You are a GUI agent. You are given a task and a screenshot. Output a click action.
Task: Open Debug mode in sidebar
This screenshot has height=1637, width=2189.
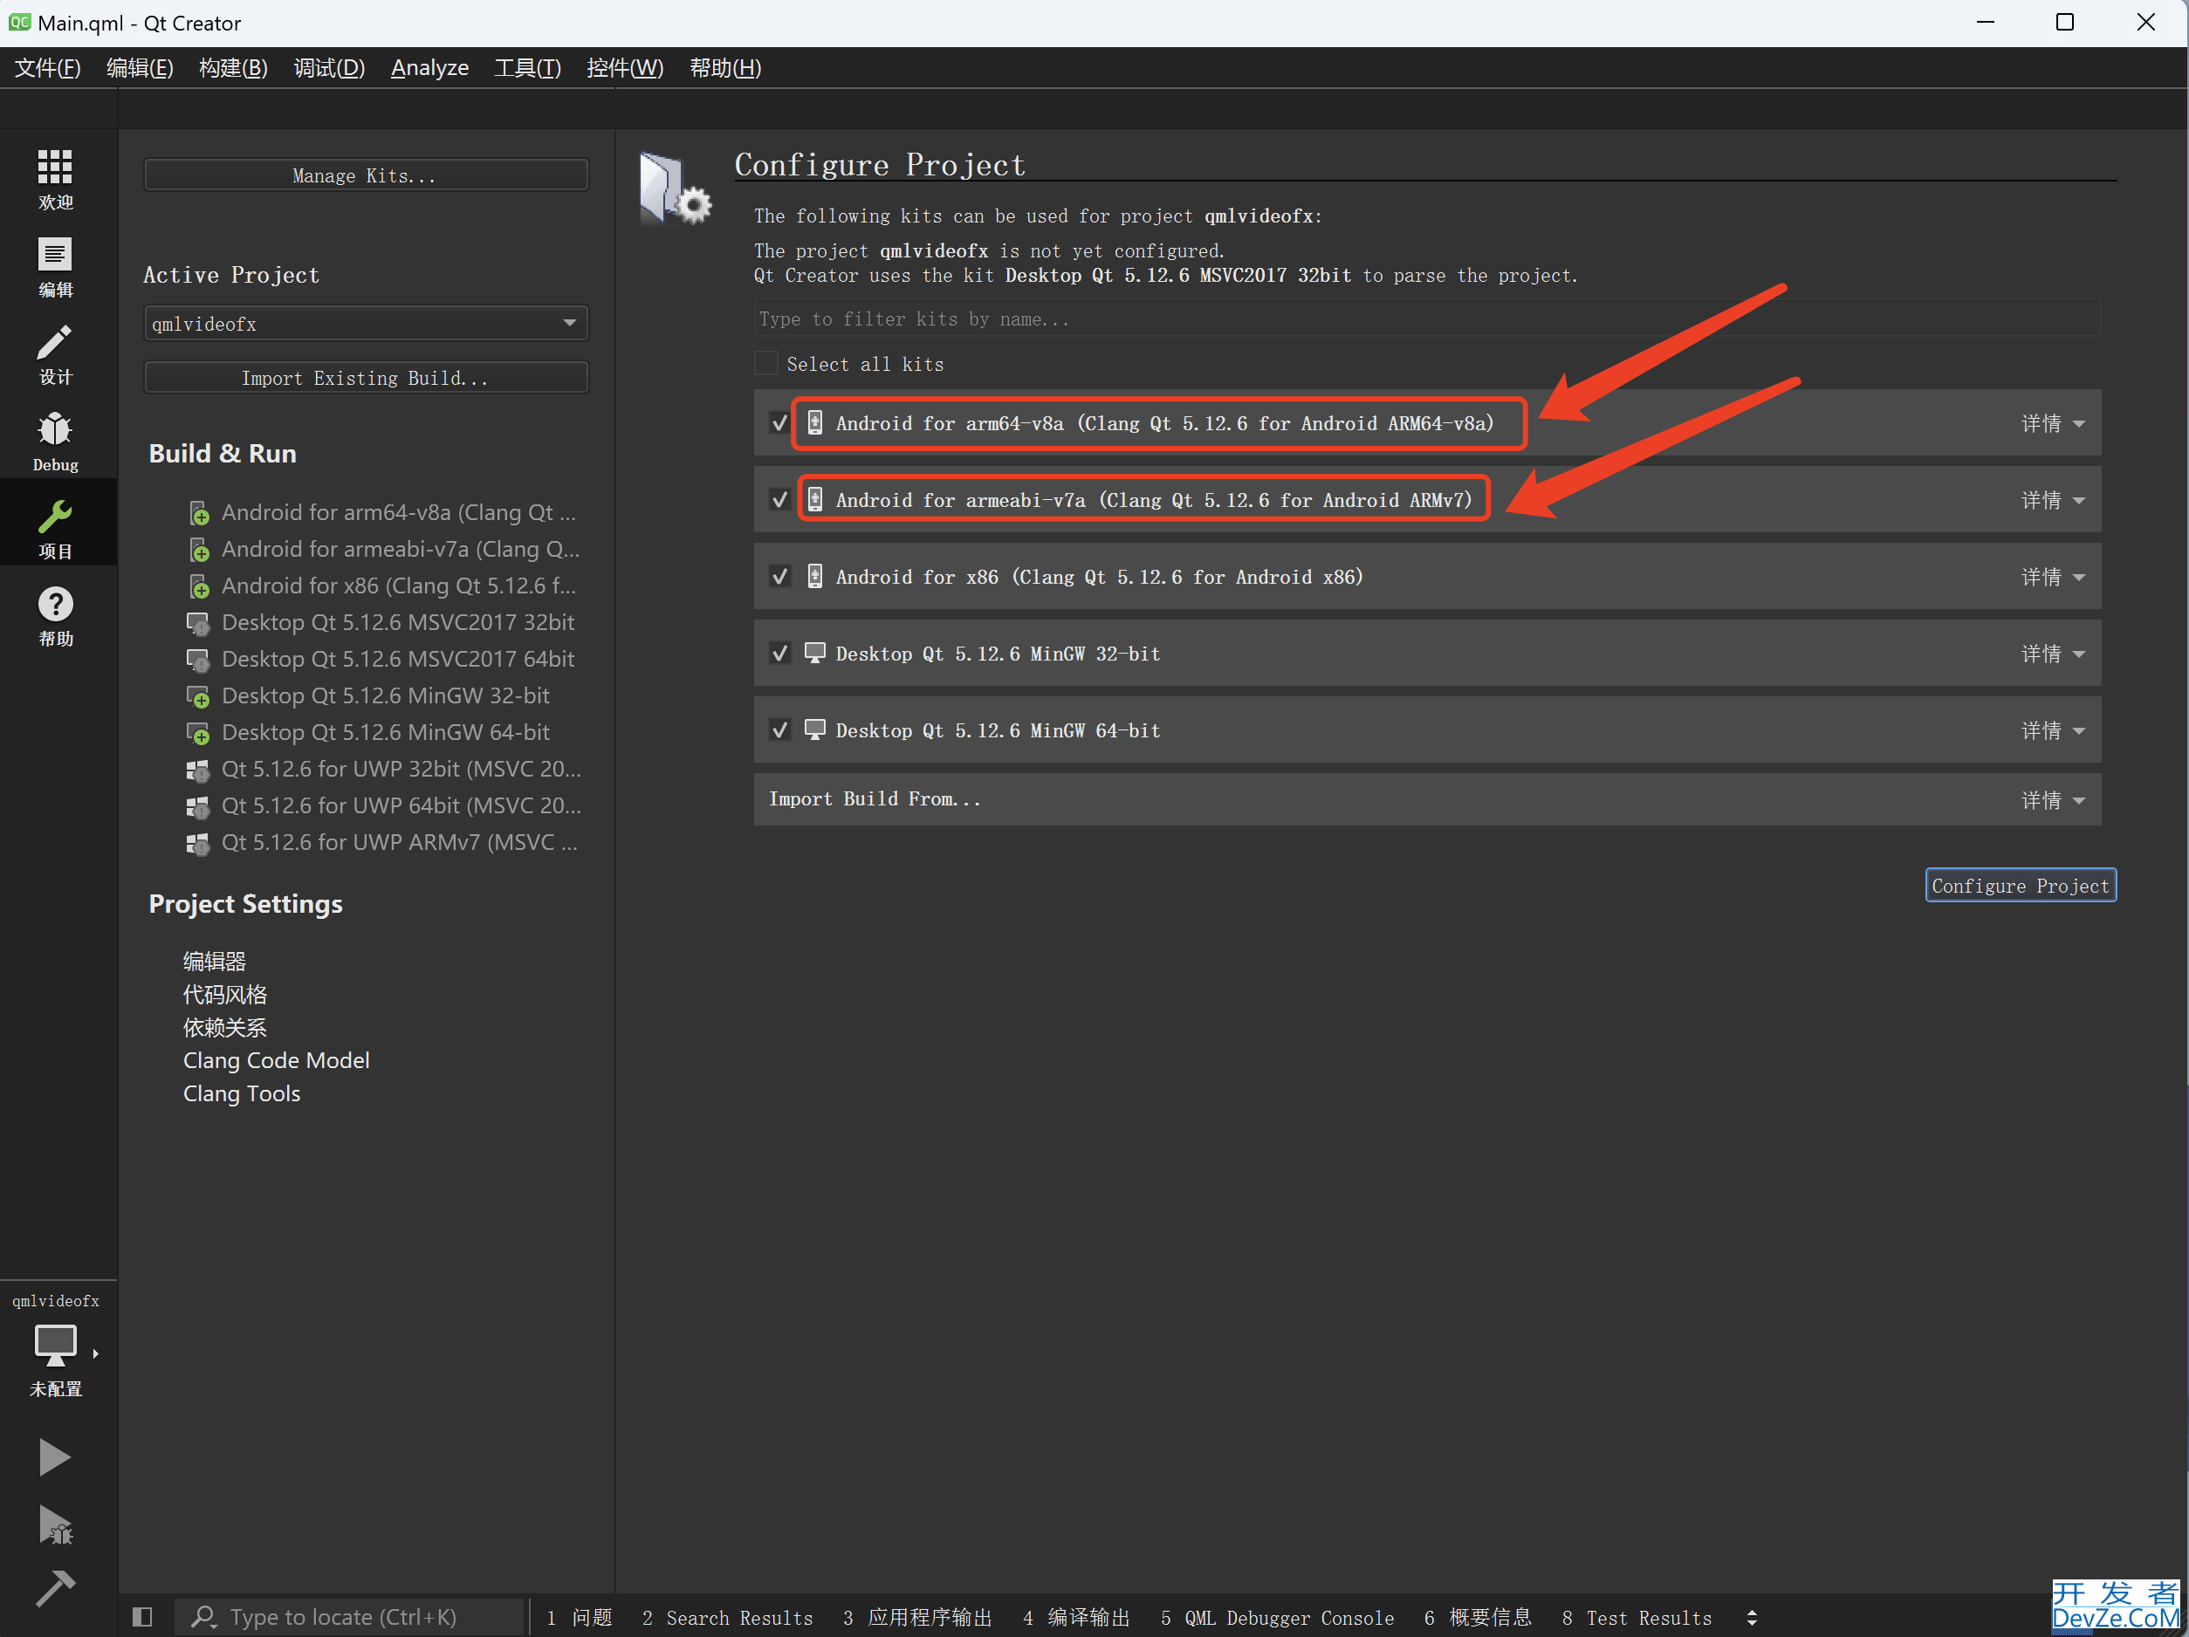click(55, 442)
